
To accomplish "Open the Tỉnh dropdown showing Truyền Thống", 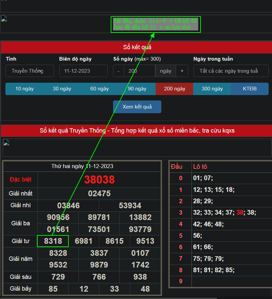I will (x=30, y=71).
